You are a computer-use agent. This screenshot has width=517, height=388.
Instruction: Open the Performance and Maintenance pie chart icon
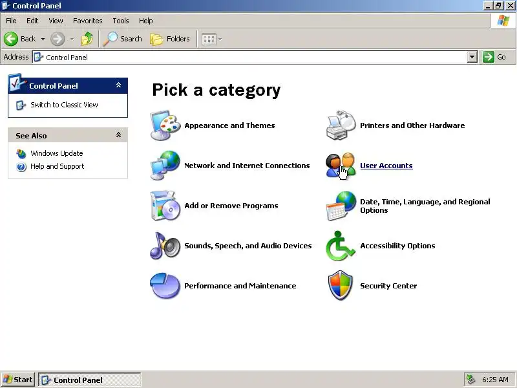165,286
